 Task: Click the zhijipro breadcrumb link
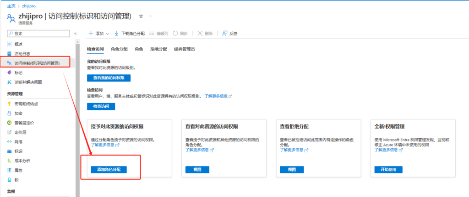29,6
